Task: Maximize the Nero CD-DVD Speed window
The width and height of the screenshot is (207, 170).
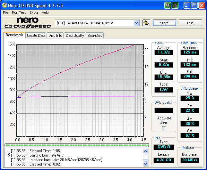Action: pos(194,5)
